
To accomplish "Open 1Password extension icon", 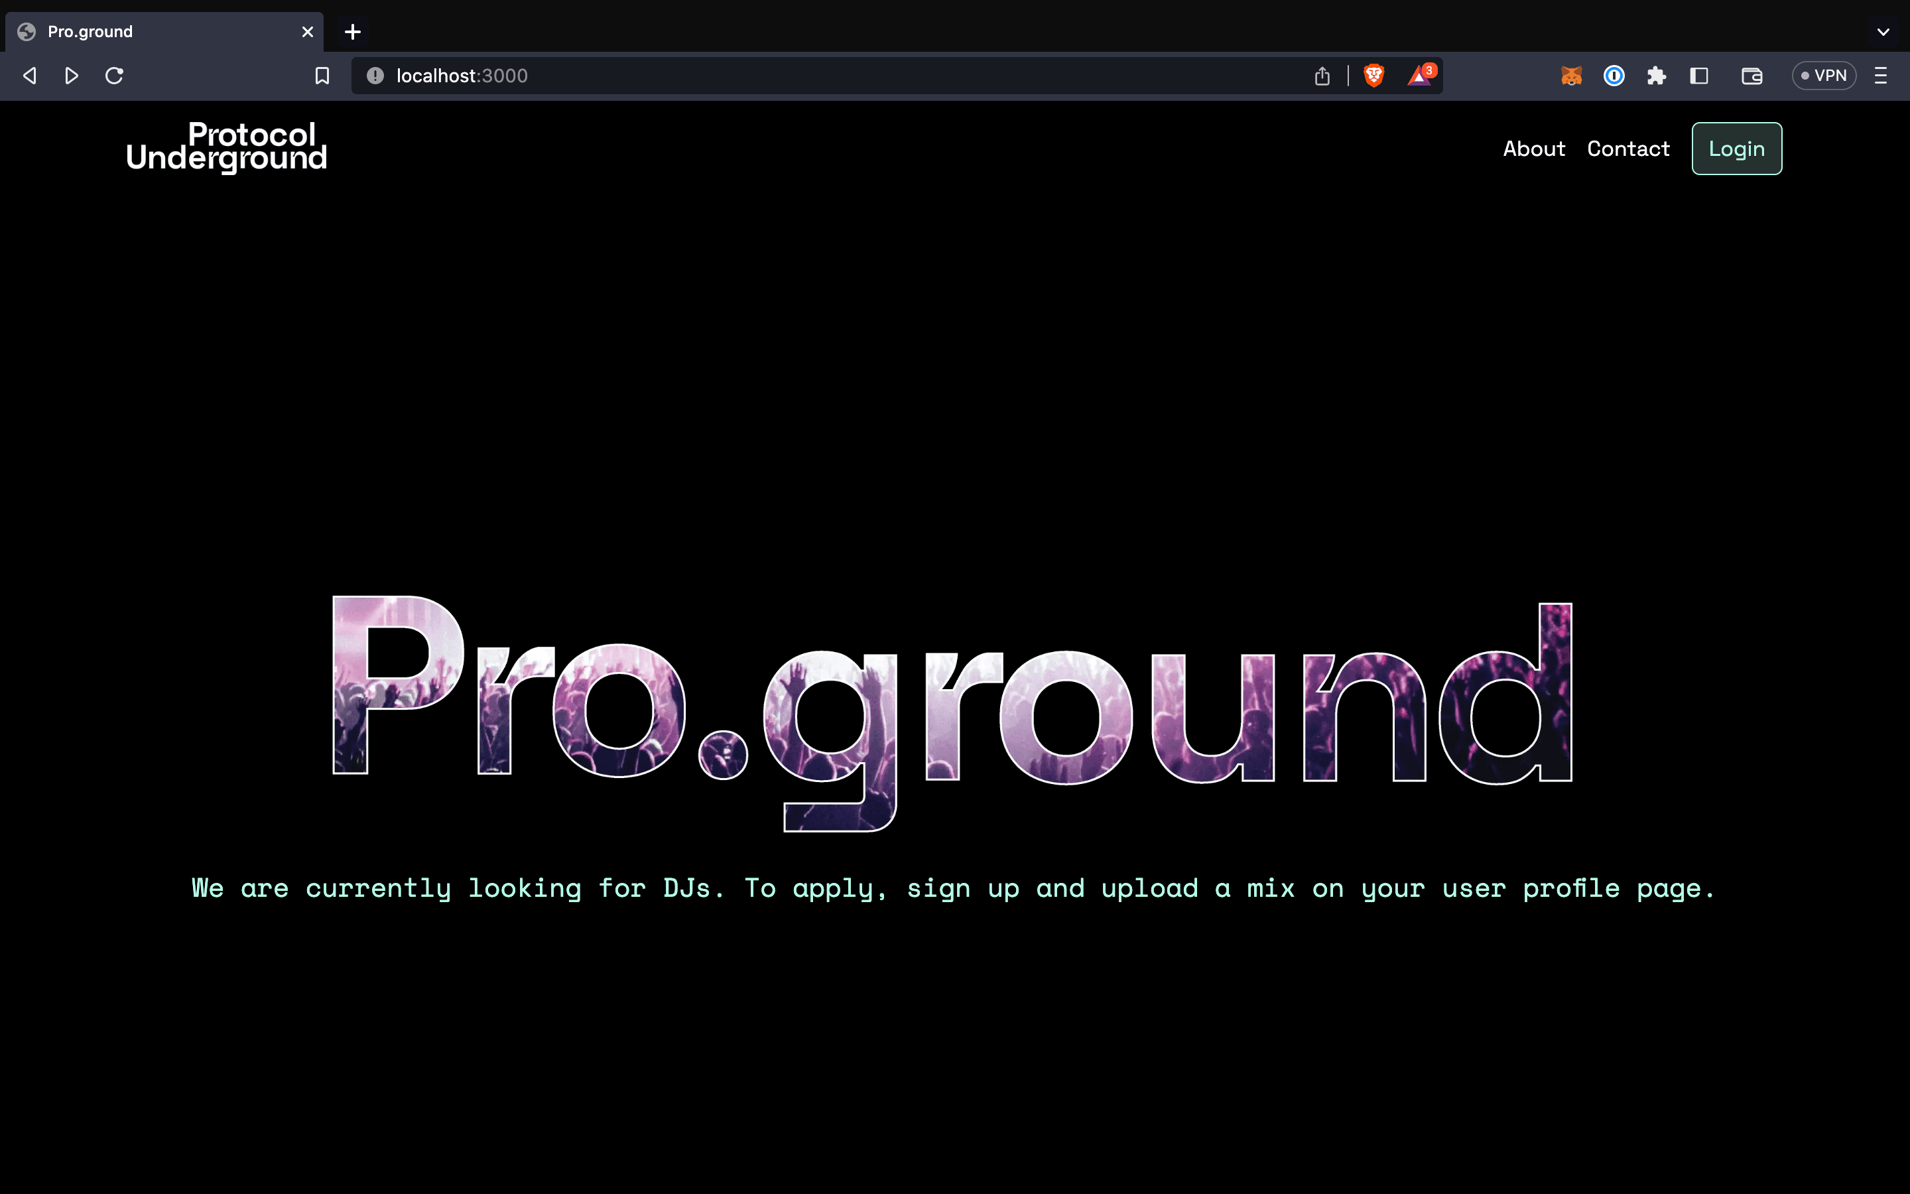I will pyautogui.click(x=1614, y=76).
